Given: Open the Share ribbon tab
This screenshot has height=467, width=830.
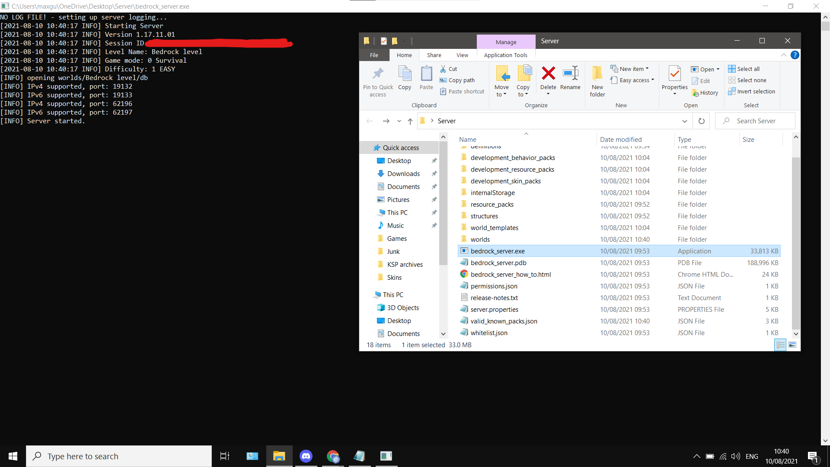Looking at the screenshot, I should (x=434, y=55).
